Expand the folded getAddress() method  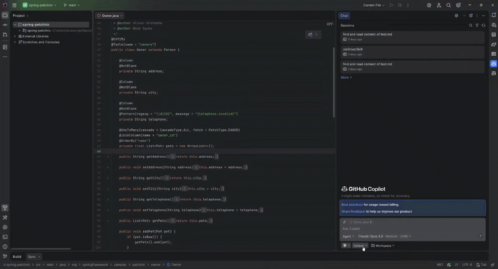click(x=108, y=157)
